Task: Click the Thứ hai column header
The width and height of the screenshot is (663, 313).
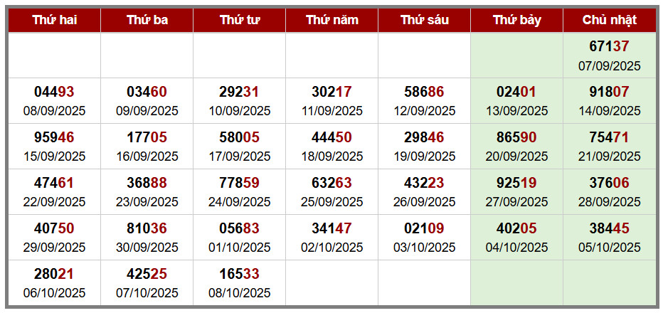Action: point(54,20)
